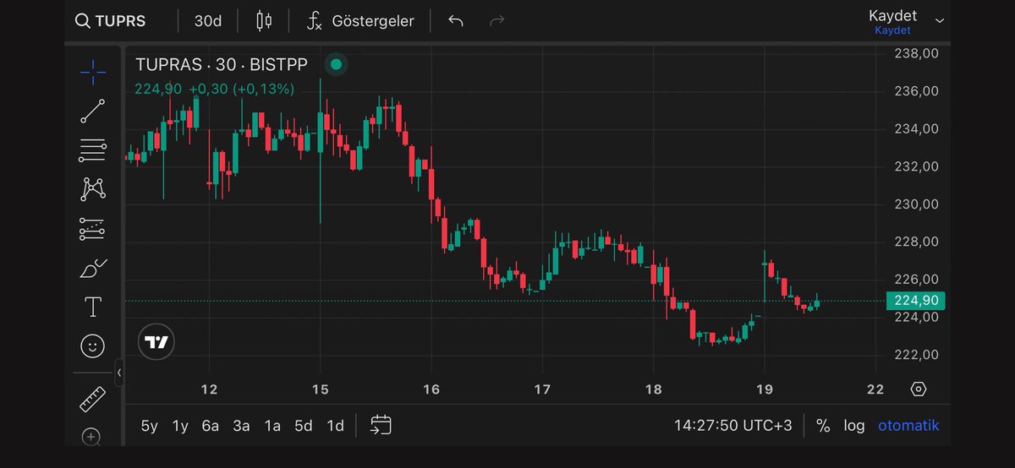Click the 224,90 current price label
Screen dimensions: 1015x468
[x=915, y=301]
